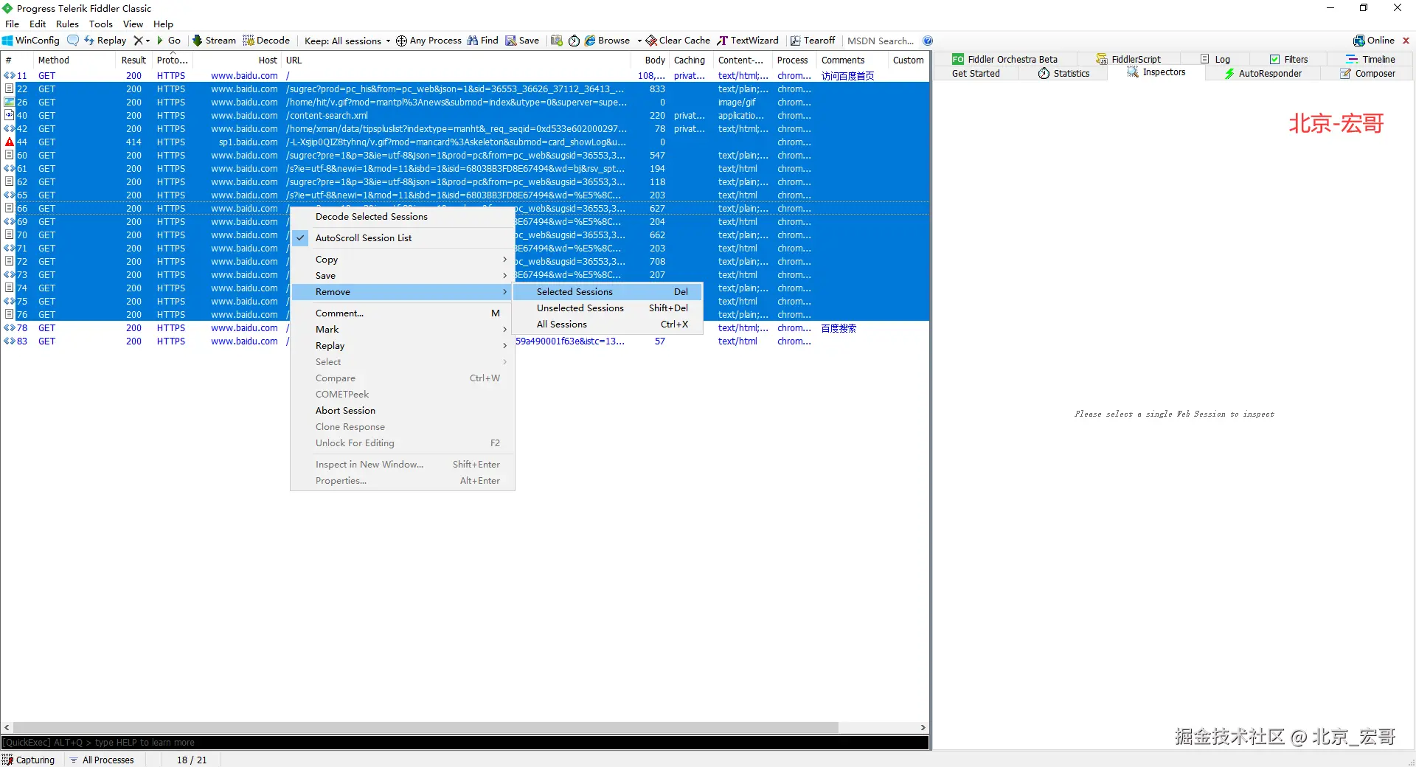Click the session 26 image icon
1416x767 pixels.
pos(10,102)
